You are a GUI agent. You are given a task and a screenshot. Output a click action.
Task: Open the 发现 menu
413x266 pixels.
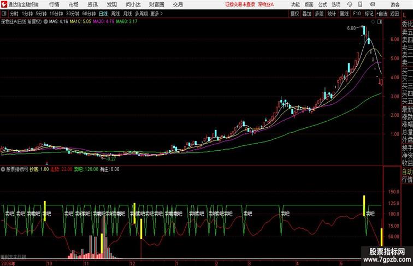tap(111, 4)
